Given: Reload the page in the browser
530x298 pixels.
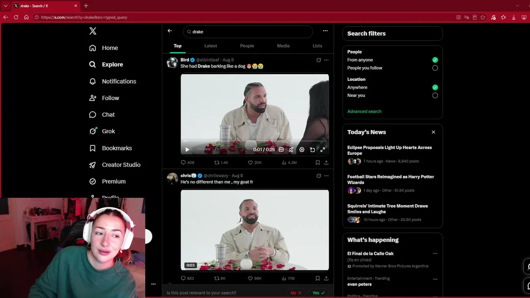Looking at the screenshot, I should tap(16, 17).
